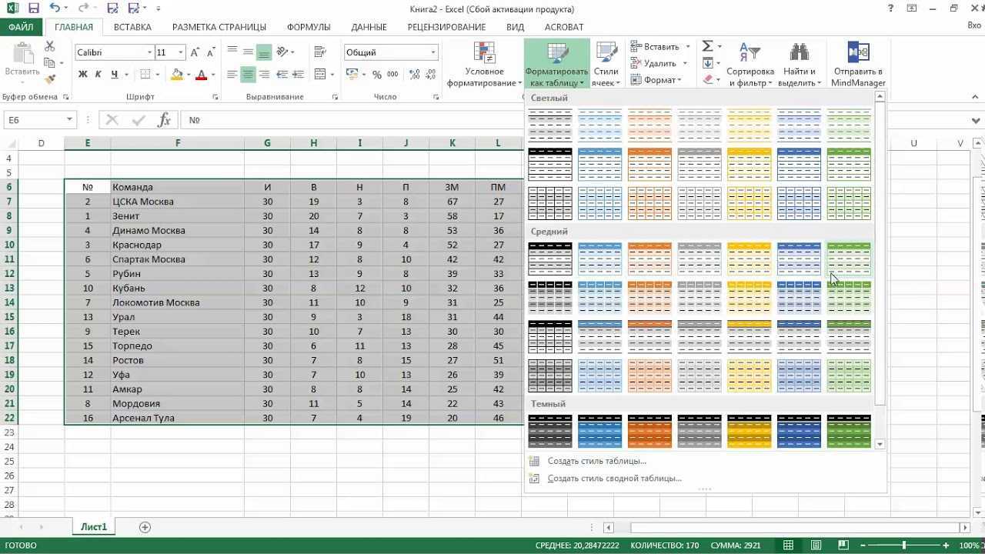Toggle wrap text in cells

322,52
